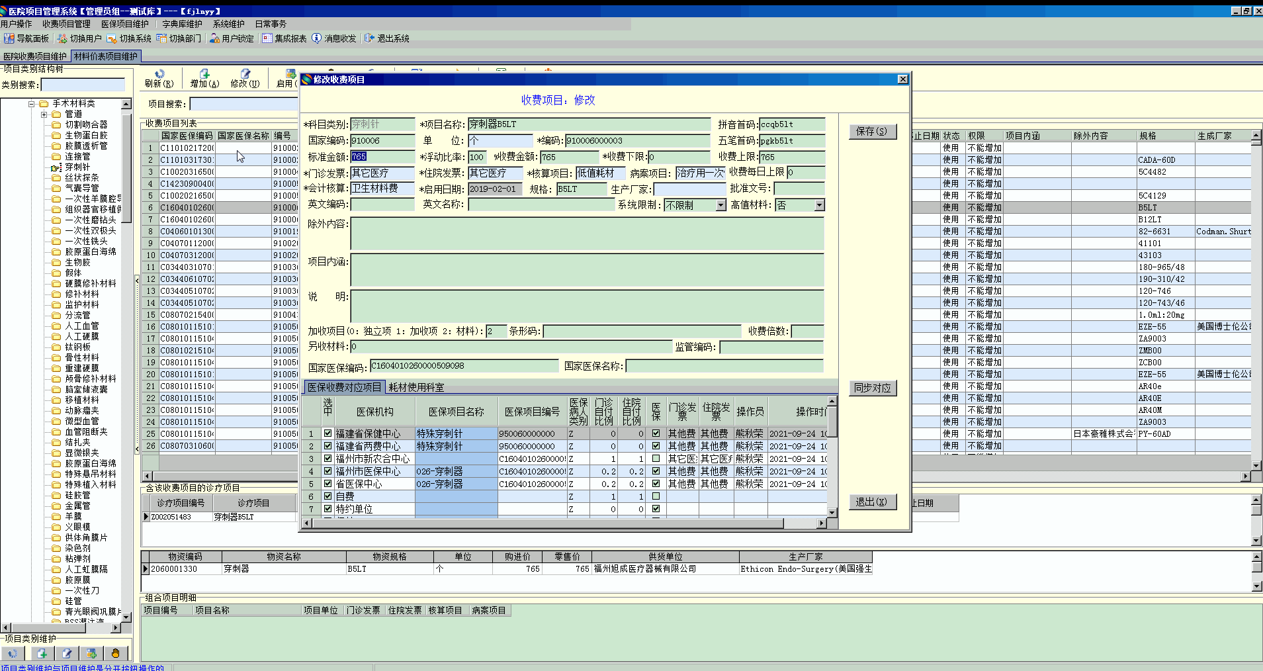Toggle 选中 checkbox for 福建省保健中心 row
Image resolution: width=1263 pixels, height=671 pixels.
click(327, 433)
